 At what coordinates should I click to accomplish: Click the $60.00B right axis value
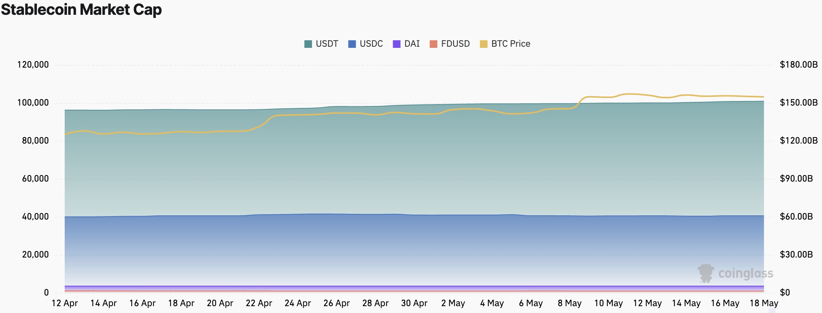click(796, 217)
